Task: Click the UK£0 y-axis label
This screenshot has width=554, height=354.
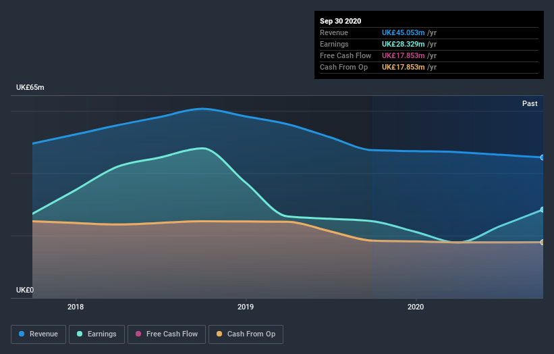Action: (25, 290)
